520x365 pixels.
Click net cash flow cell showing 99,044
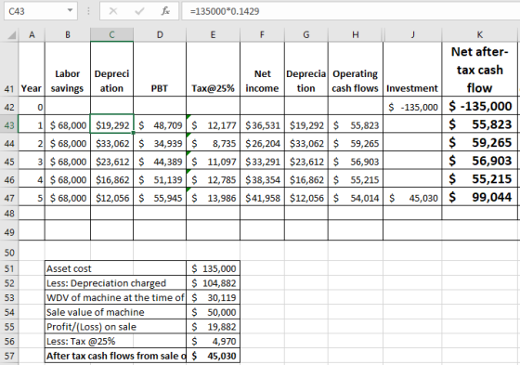[x=479, y=197]
